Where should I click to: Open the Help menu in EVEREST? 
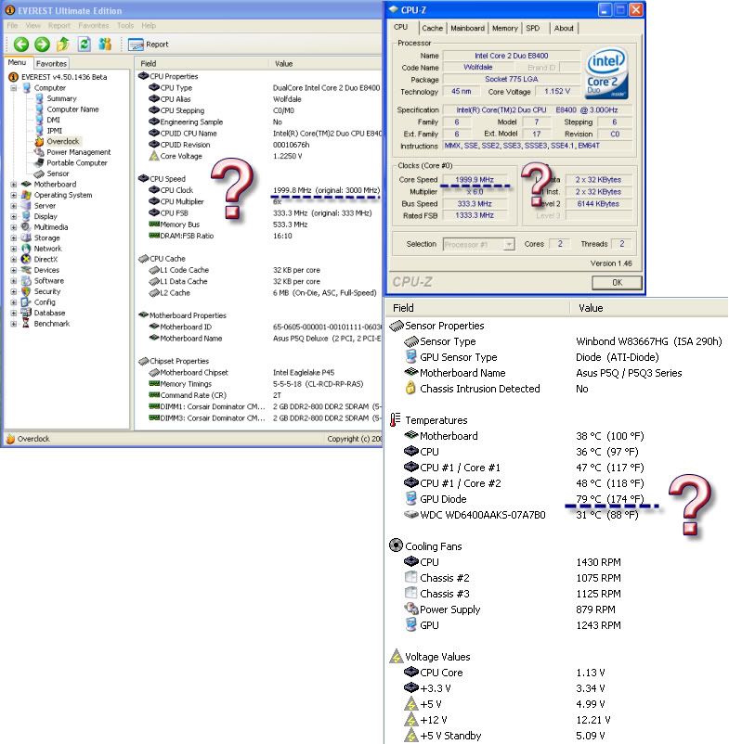pyautogui.click(x=149, y=26)
